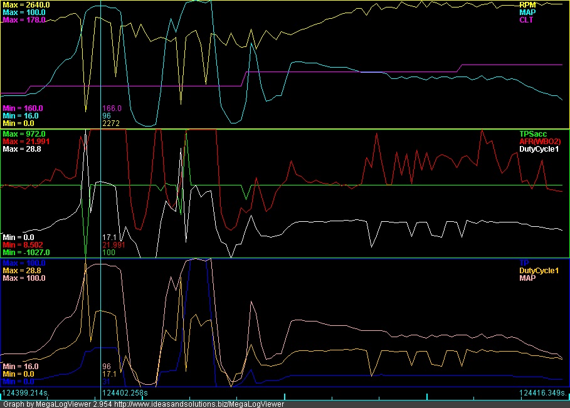This screenshot has width=570, height=408.
Task: Click the orange DutyCycle1 legend label
Action: pyautogui.click(x=539, y=271)
